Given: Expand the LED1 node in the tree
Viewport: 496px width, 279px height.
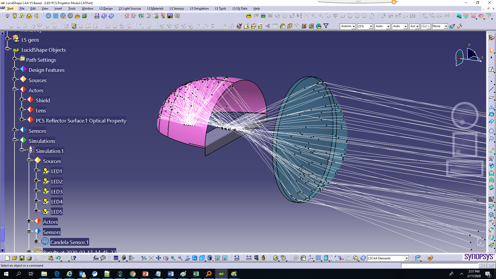Looking at the screenshot, I should click(x=37, y=171).
